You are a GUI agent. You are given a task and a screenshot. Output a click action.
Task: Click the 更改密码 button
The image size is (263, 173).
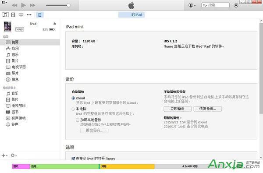tap(94, 131)
